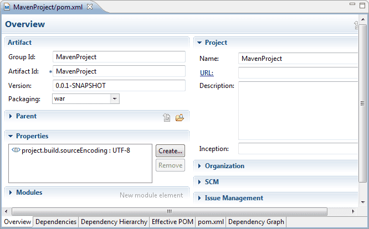This screenshot has height=229, width=369.
Task: Click the Create... property button
Action: (x=171, y=151)
